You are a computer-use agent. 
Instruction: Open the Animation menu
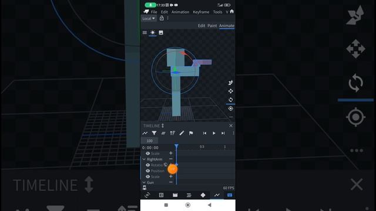click(x=180, y=12)
